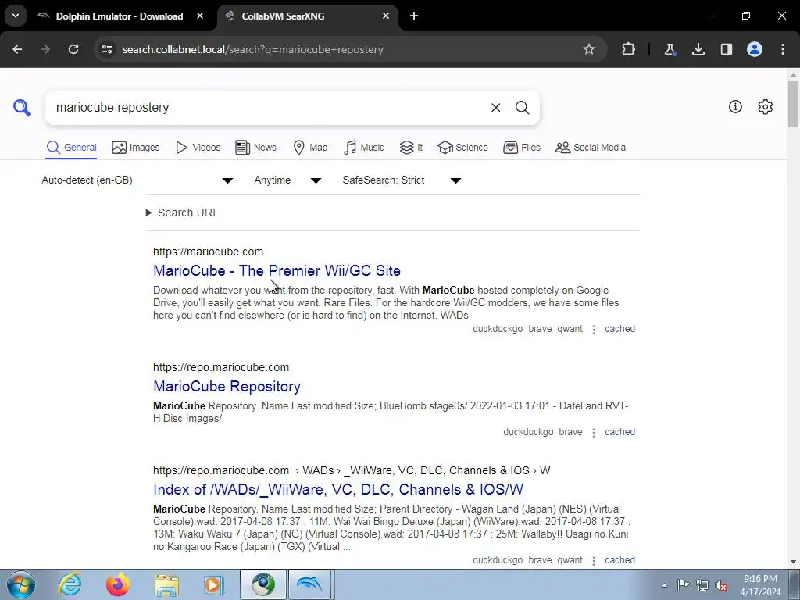This screenshot has height=600, width=800.
Task: Open three-dot options for mariocube.com result
Action: (x=594, y=330)
